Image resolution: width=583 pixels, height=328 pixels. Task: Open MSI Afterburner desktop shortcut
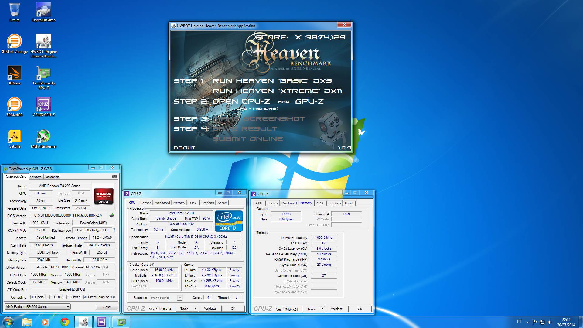pos(43,139)
